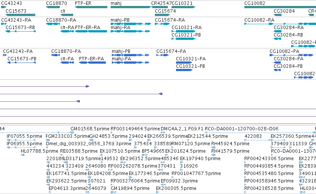Click EST label RM07120.5prime

191,144
